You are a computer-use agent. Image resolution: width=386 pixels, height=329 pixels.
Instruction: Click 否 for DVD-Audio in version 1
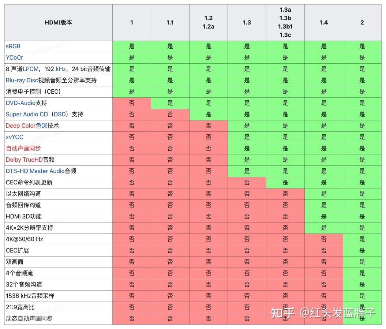[x=132, y=103]
